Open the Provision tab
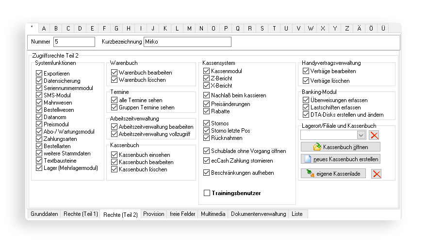This screenshot has width=427, height=243. [154, 214]
